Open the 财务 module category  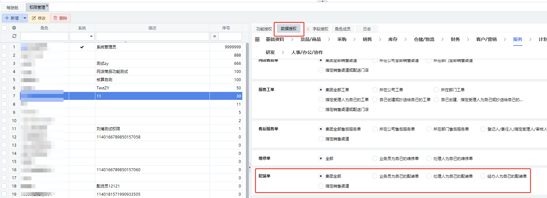(x=455, y=39)
